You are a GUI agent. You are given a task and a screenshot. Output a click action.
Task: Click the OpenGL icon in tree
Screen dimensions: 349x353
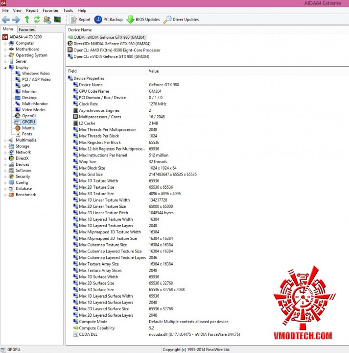point(18,116)
